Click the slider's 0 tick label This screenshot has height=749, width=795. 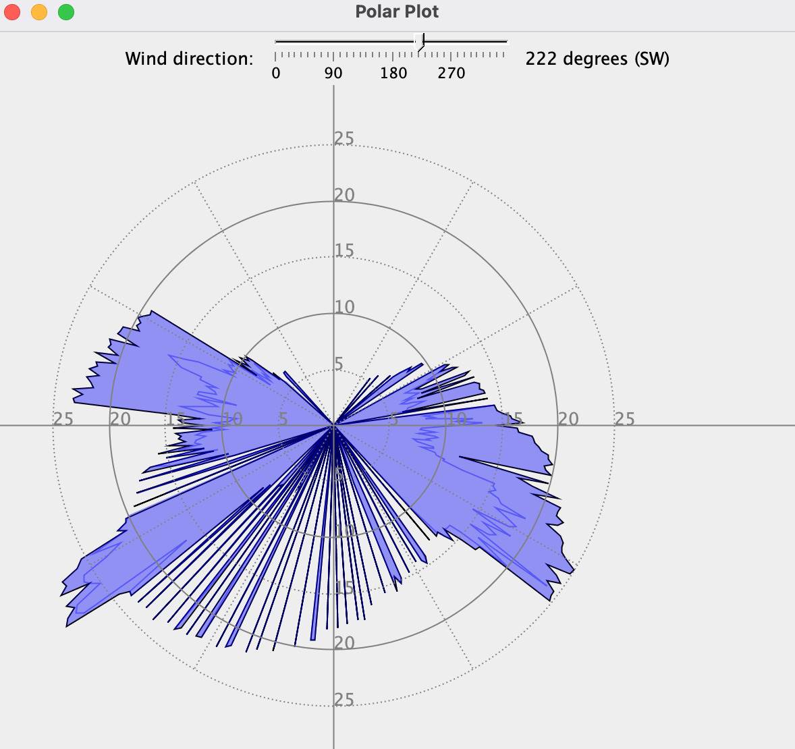[276, 73]
